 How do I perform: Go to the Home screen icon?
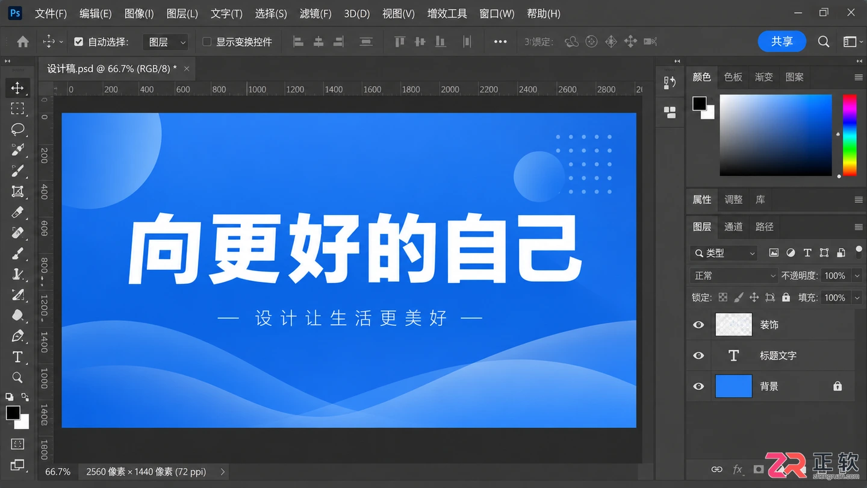coord(23,42)
